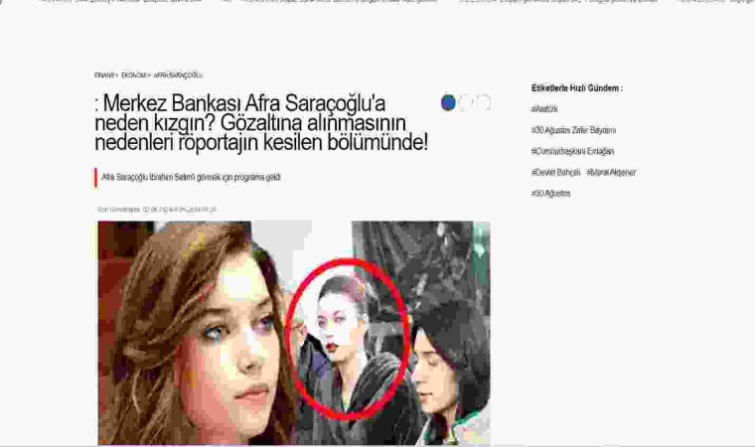This screenshot has width=755, height=447.
Task: Open the #Meral Akşener tag
Action: [610, 172]
